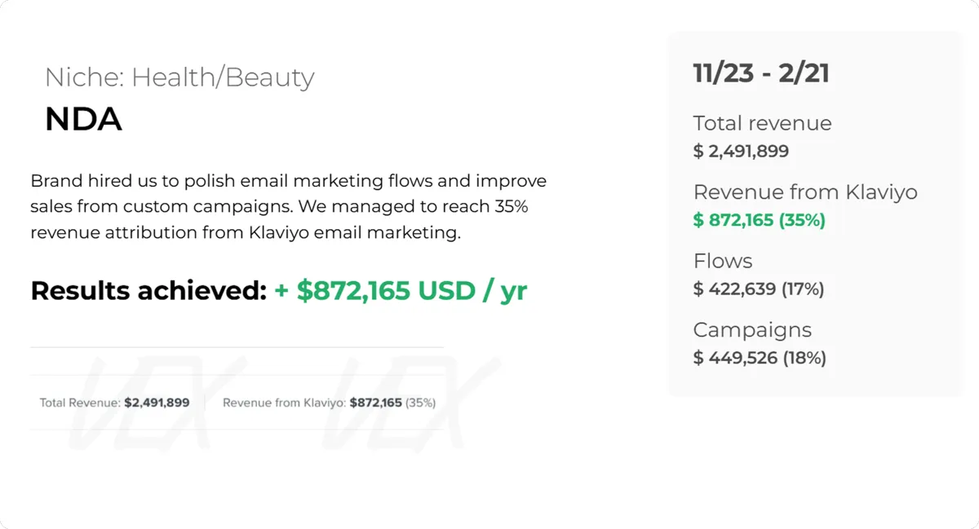Click "Revenue from Klaviyo: $872,165" in bottom strip
Image resolution: width=979 pixels, height=529 pixels.
click(x=312, y=403)
